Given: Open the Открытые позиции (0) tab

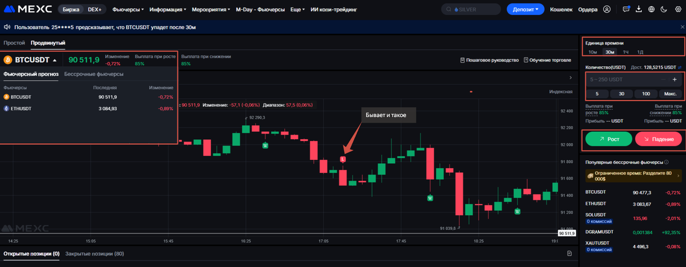Looking at the screenshot, I should pyautogui.click(x=31, y=253).
